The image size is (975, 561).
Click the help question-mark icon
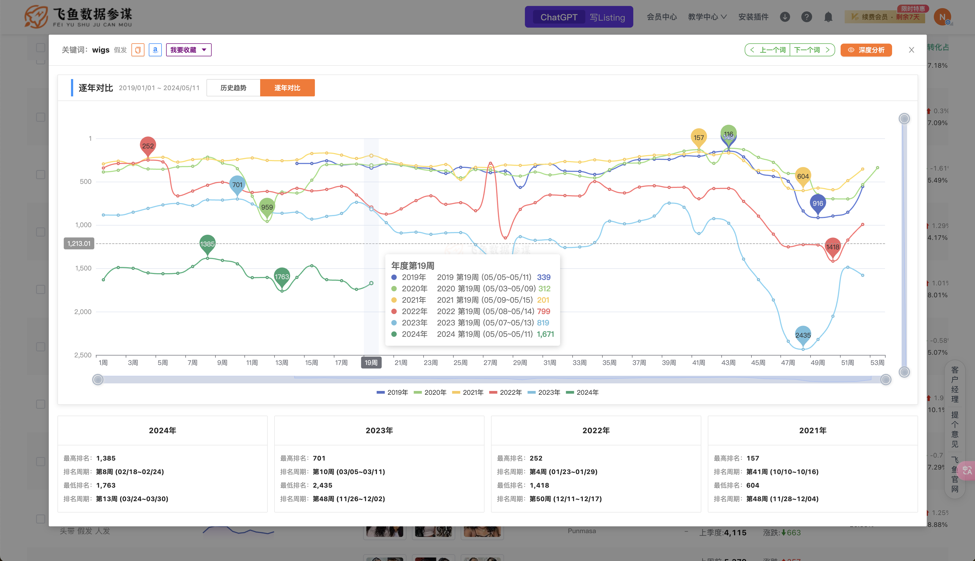coord(806,17)
